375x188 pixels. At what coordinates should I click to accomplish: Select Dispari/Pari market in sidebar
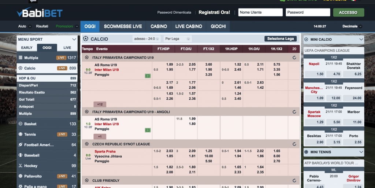tap(47, 85)
